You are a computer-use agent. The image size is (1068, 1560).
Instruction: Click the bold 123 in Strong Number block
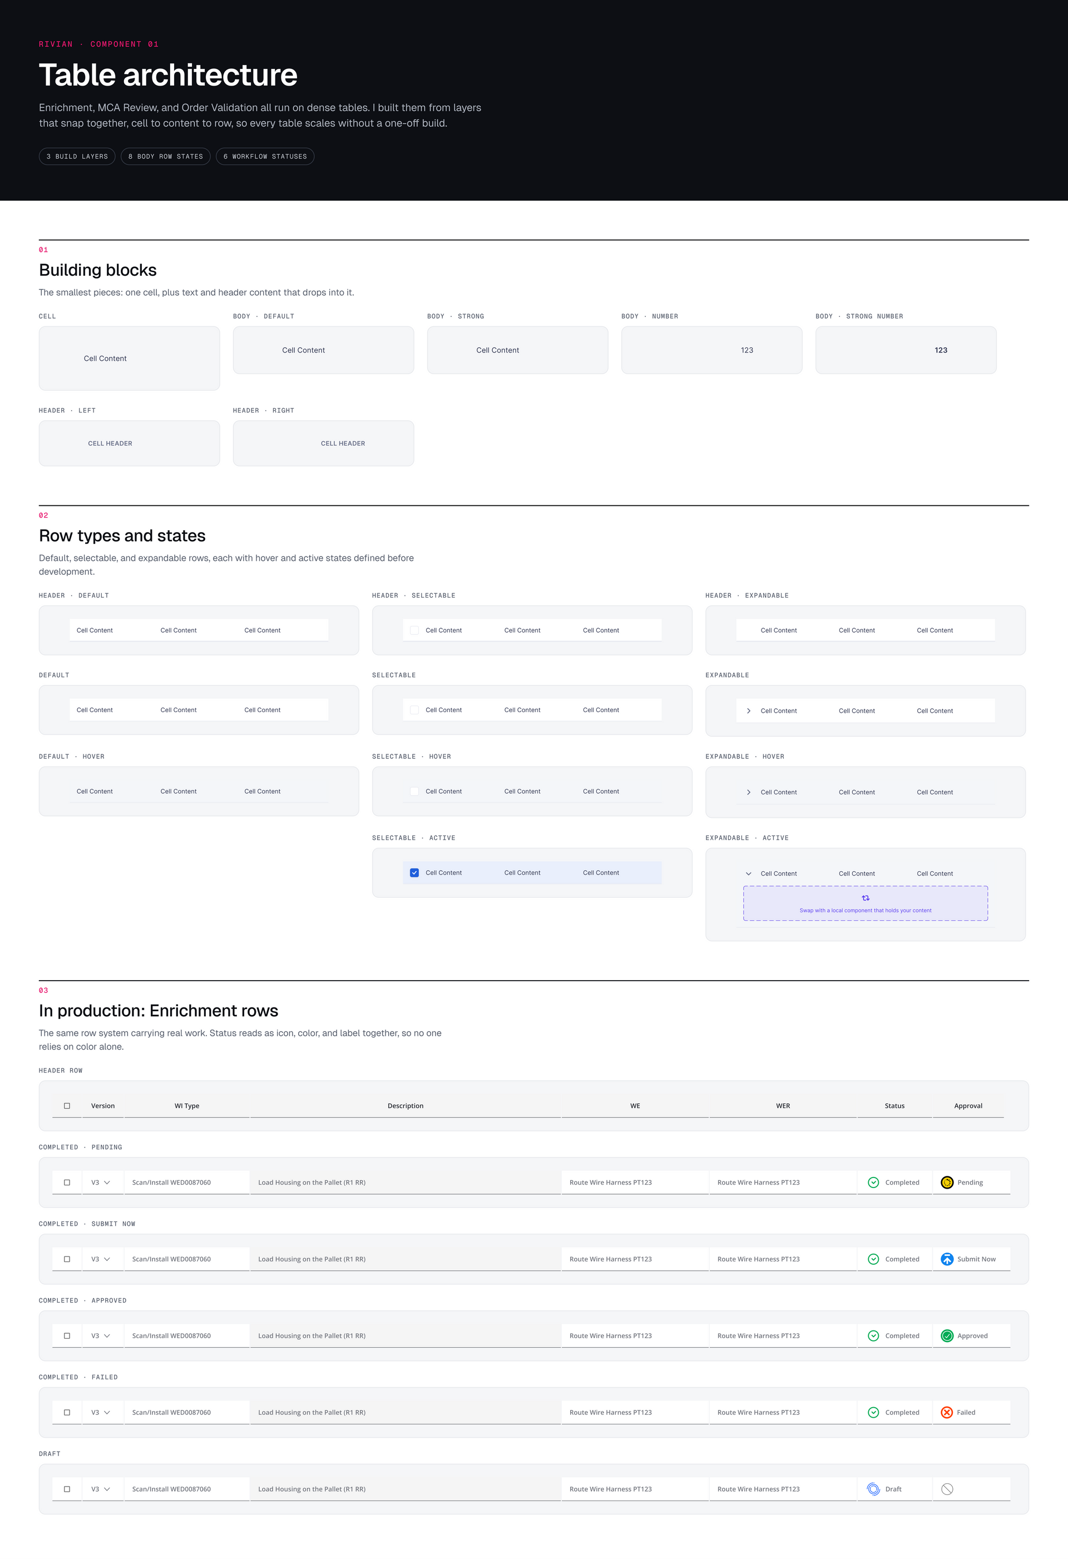click(941, 350)
